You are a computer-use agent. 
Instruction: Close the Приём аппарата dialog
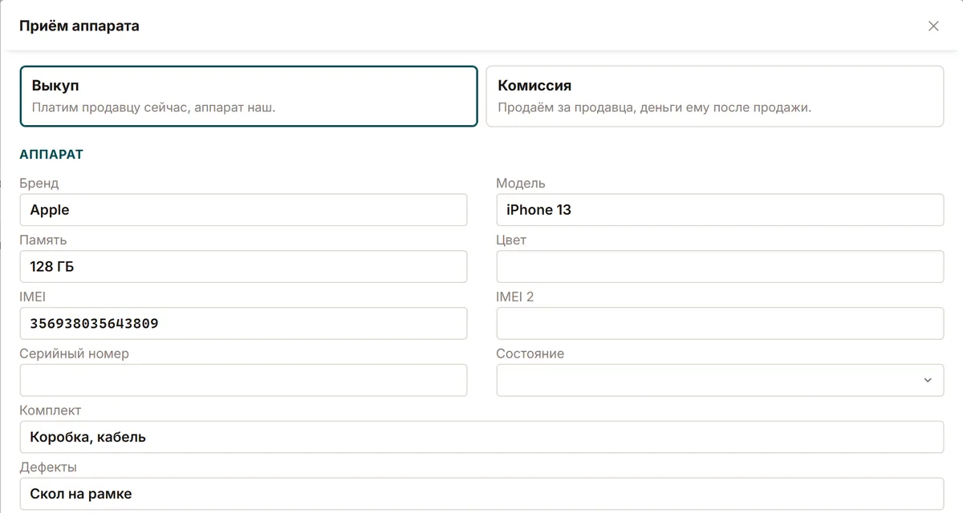[933, 26]
